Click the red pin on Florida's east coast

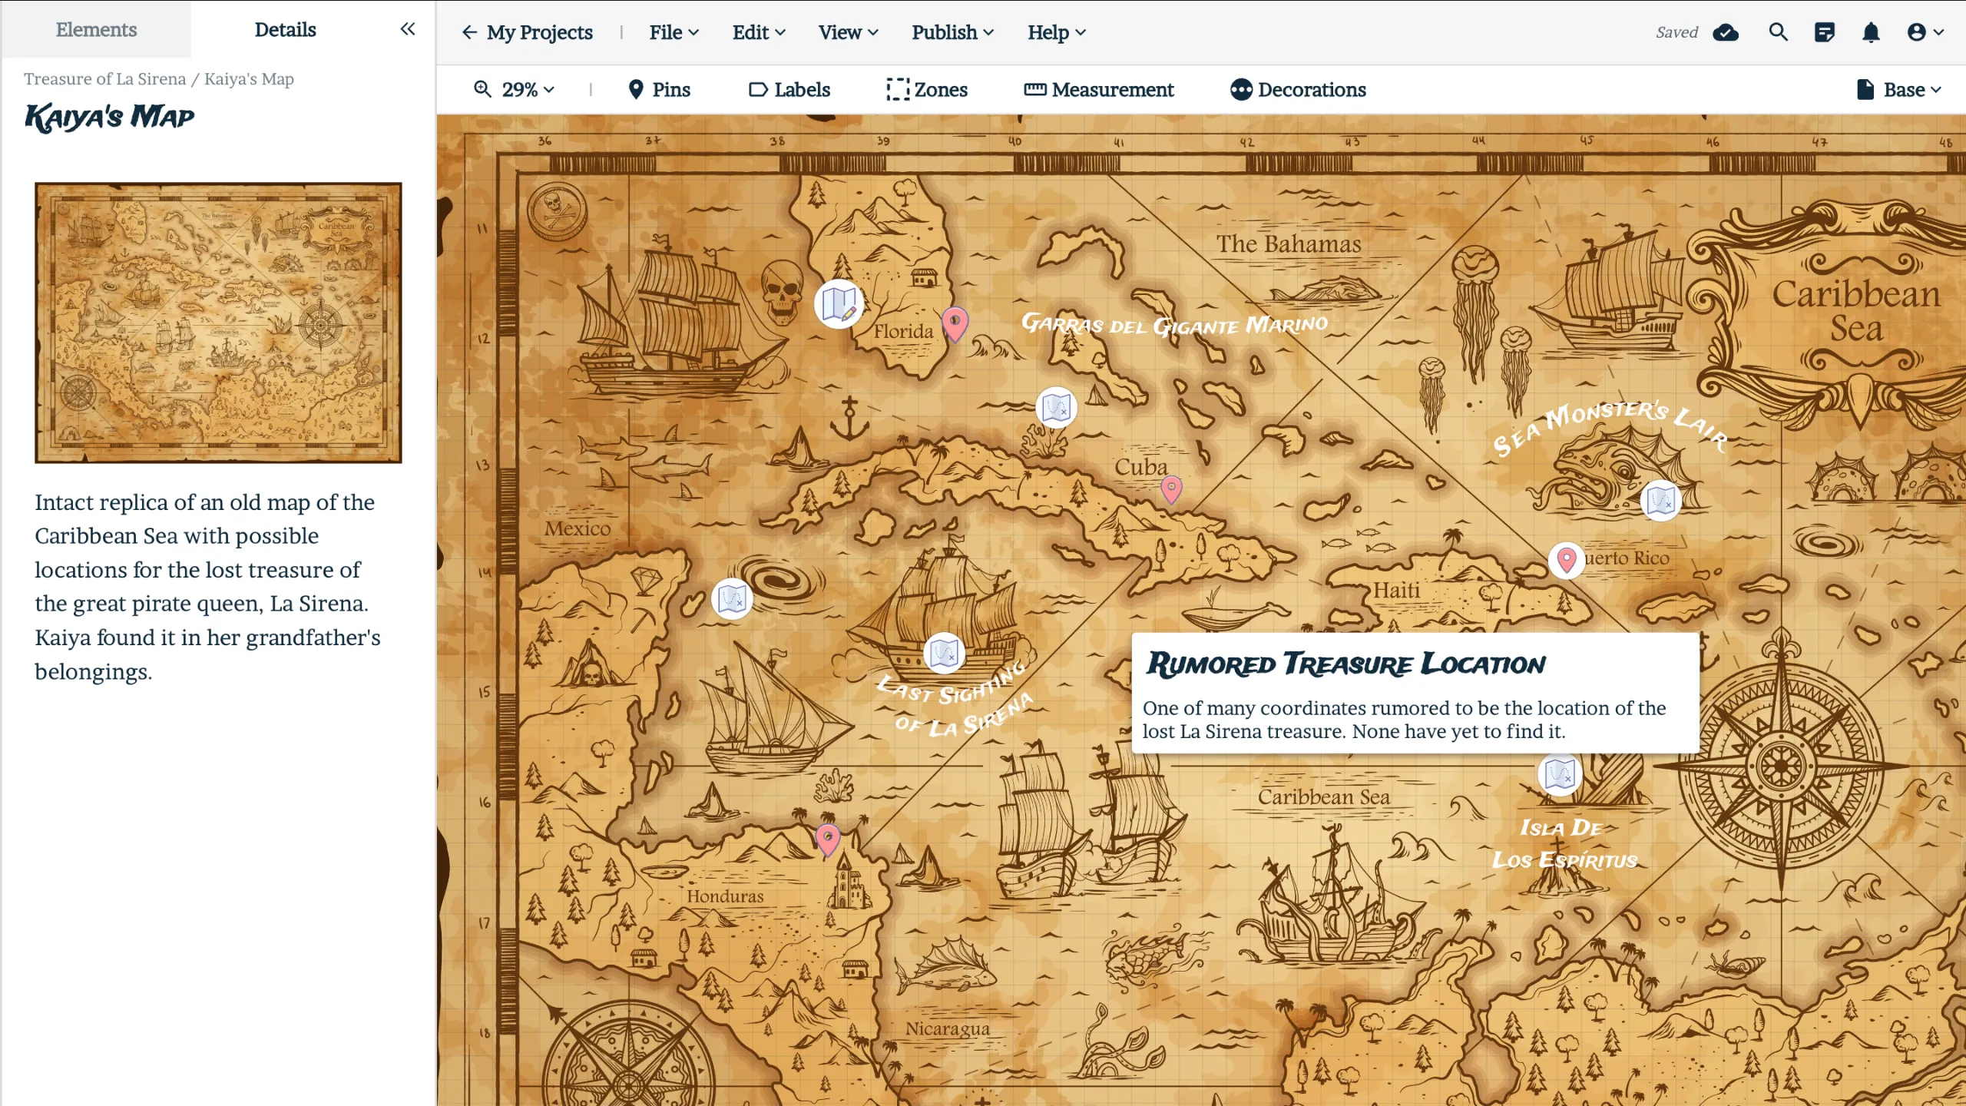coord(955,323)
